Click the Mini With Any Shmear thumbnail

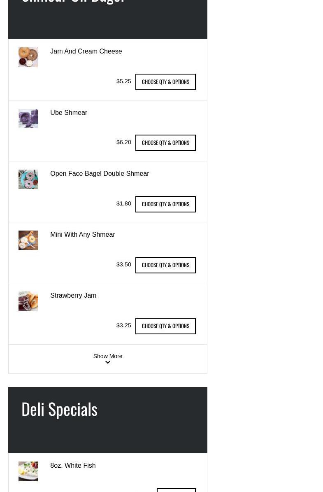click(x=28, y=240)
